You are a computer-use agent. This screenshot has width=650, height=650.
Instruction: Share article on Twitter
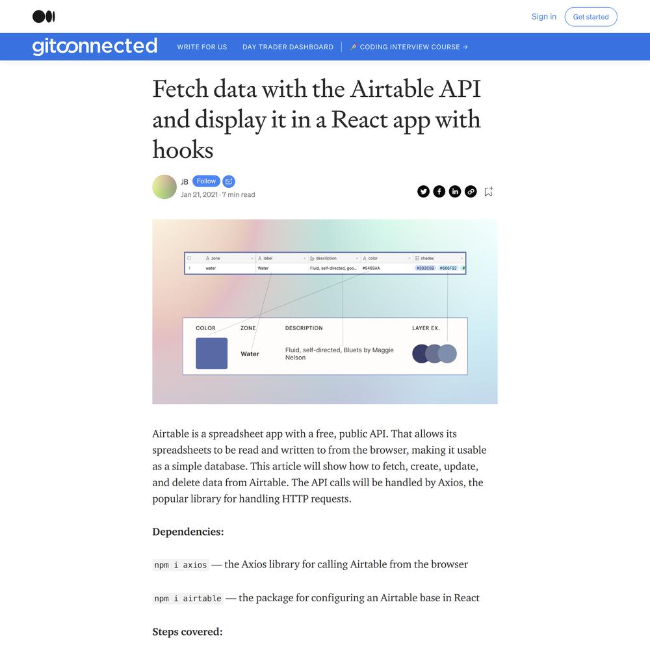click(x=423, y=192)
